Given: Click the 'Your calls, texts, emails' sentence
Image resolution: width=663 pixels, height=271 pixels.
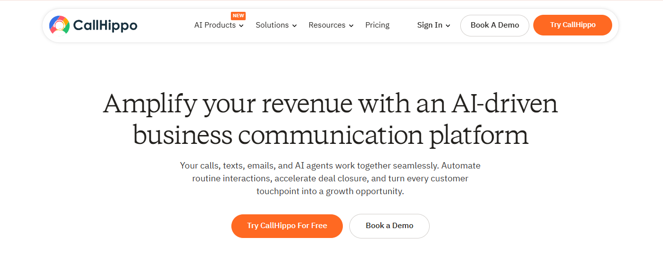Looking at the screenshot, I should [330, 166].
